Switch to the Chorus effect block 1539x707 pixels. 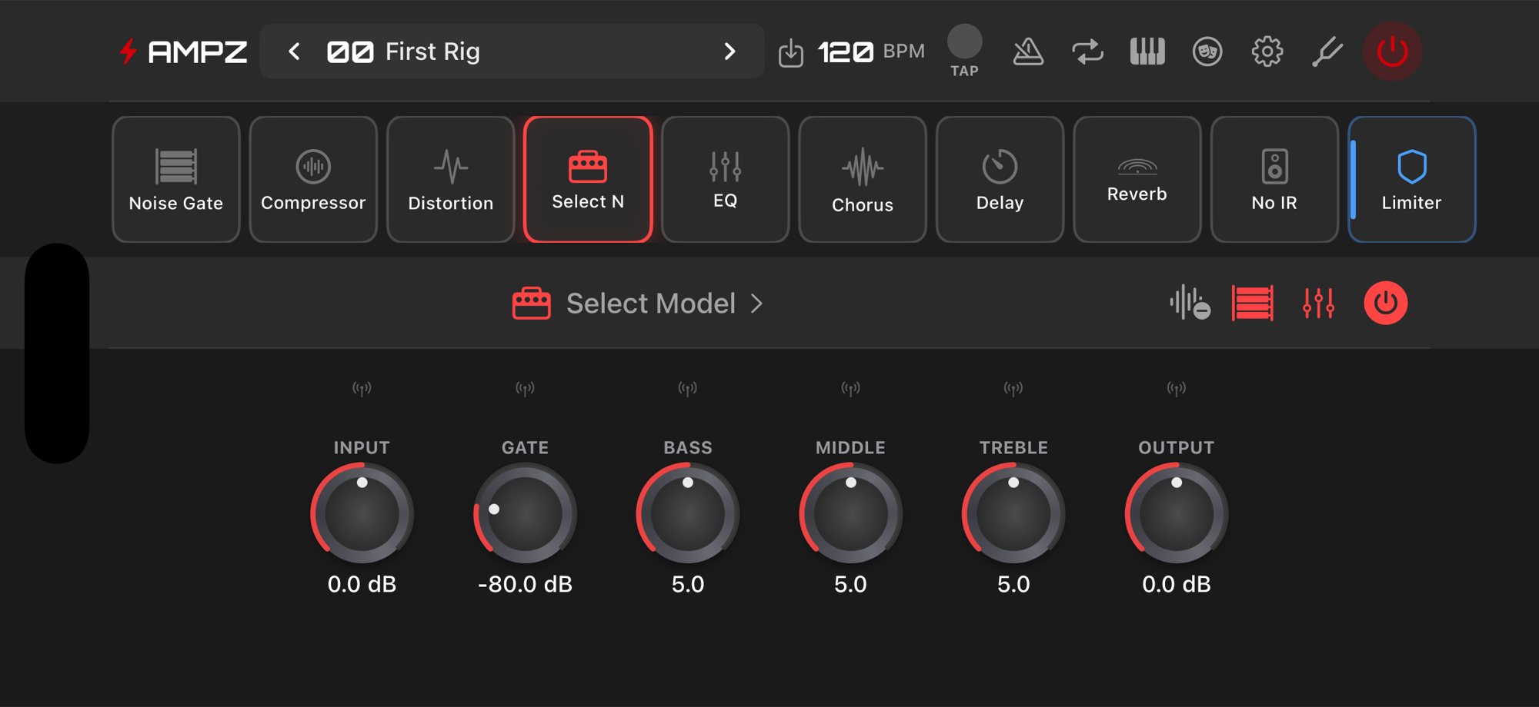click(x=862, y=178)
